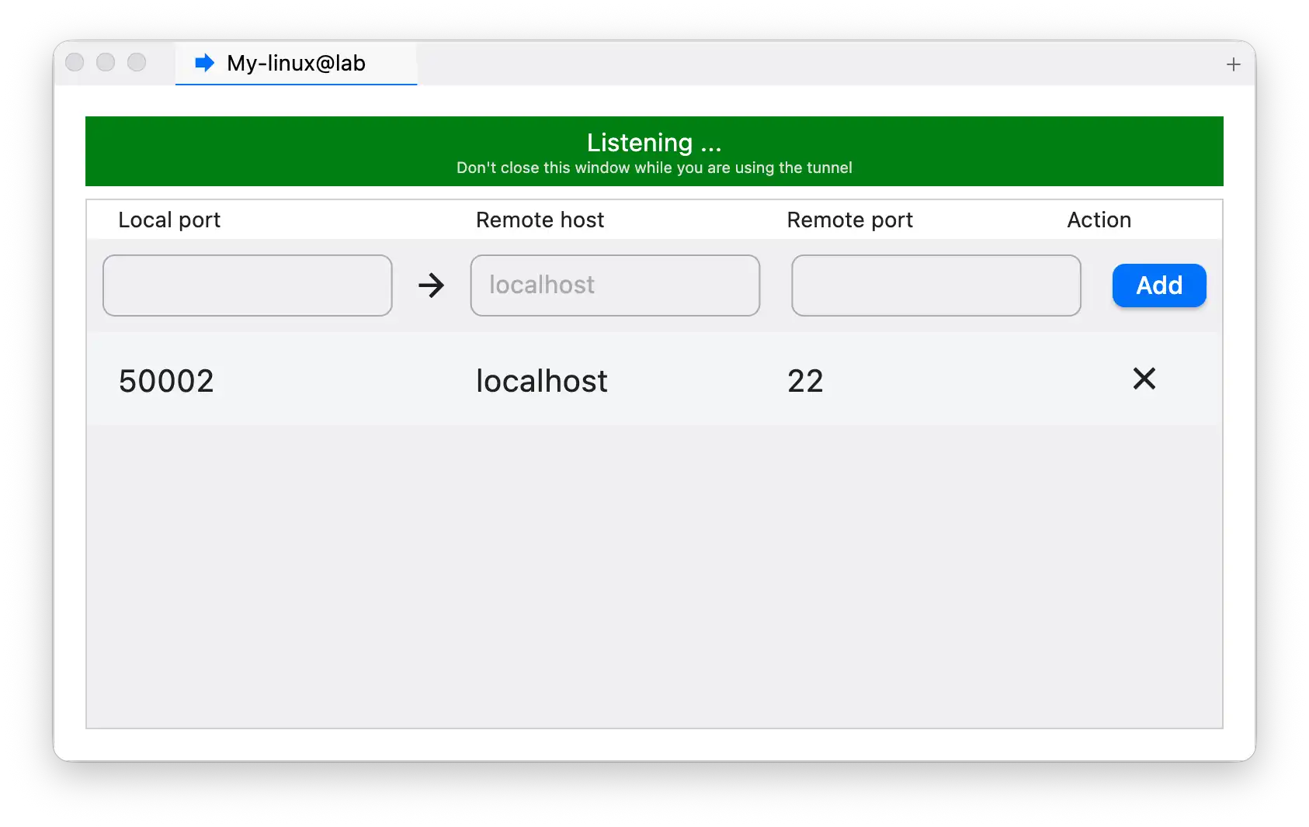Click the Local port input field
Viewport: 1309px width, 827px height.
pos(247,285)
